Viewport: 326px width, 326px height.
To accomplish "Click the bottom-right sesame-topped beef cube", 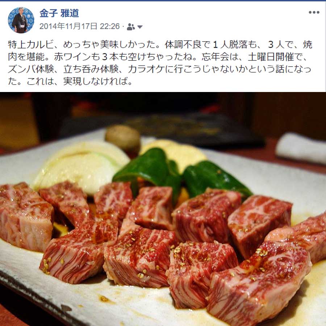I will [259, 283].
